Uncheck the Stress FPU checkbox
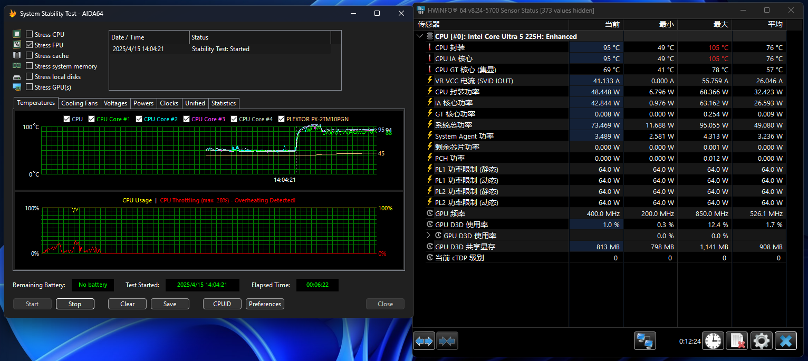This screenshot has height=361, width=808. point(30,45)
